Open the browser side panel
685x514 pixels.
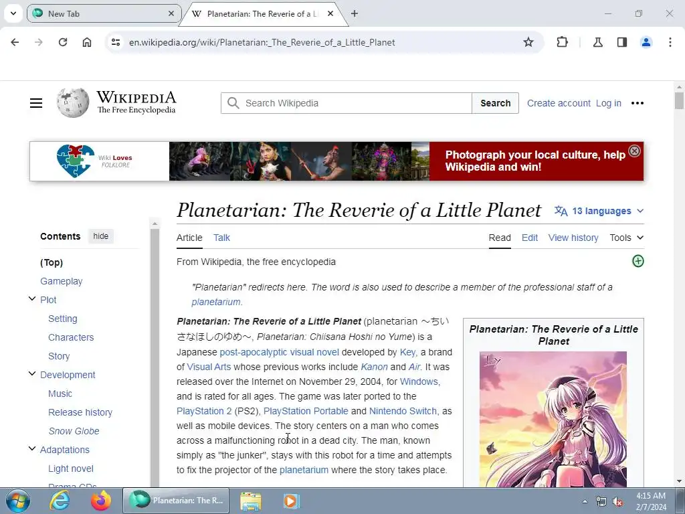click(x=621, y=42)
